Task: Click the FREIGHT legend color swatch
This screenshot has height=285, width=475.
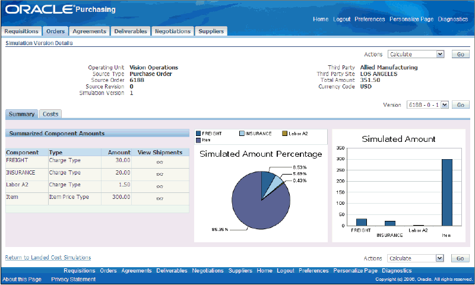Action: 198,133
